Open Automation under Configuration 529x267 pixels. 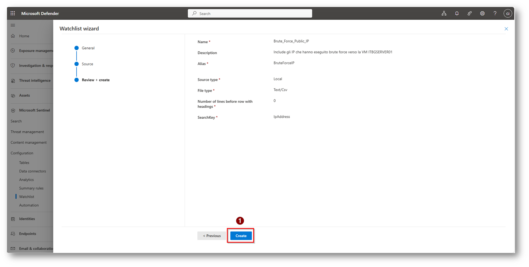(29, 205)
